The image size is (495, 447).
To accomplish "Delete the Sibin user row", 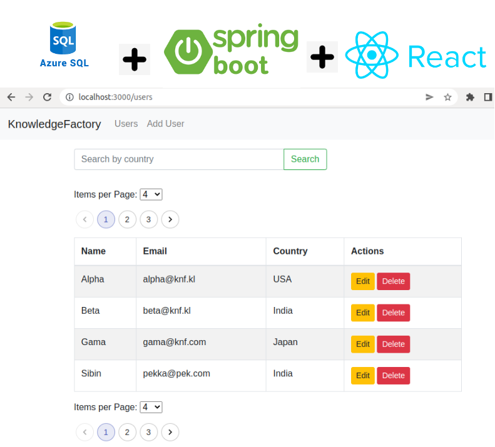I will click(x=394, y=376).
